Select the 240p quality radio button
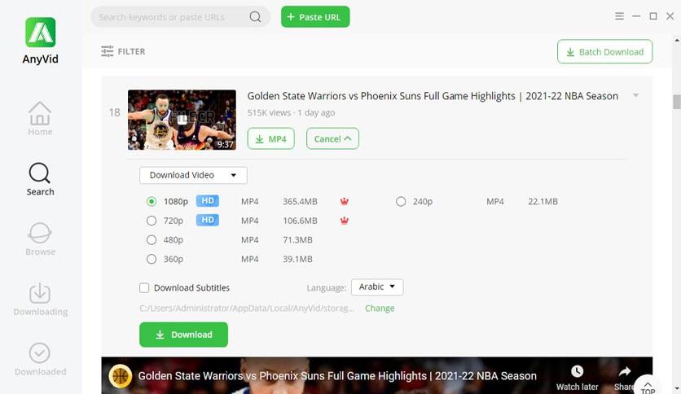Image resolution: width=681 pixels, height=394 pixels. click(401, 201)
